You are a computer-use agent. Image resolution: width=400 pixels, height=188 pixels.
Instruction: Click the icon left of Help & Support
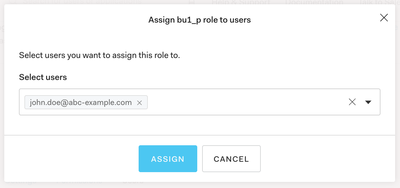point(192,2)
